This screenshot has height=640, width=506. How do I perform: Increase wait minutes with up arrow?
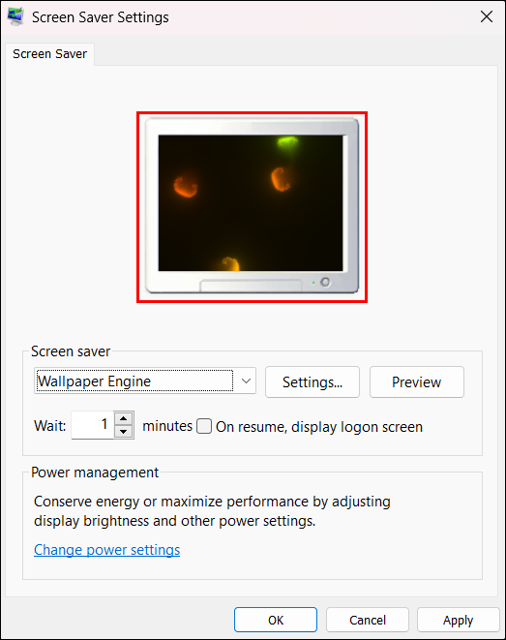coord(124,419)
